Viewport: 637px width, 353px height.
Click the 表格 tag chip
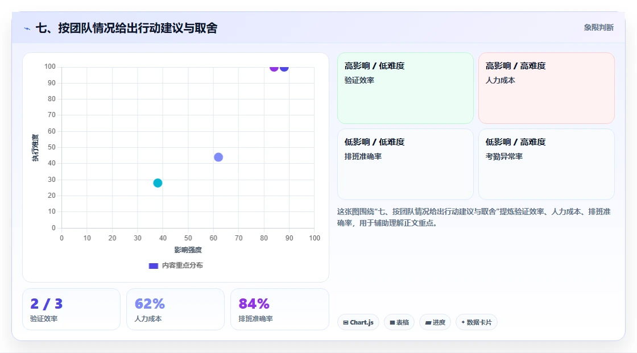(x=399, y=322)
